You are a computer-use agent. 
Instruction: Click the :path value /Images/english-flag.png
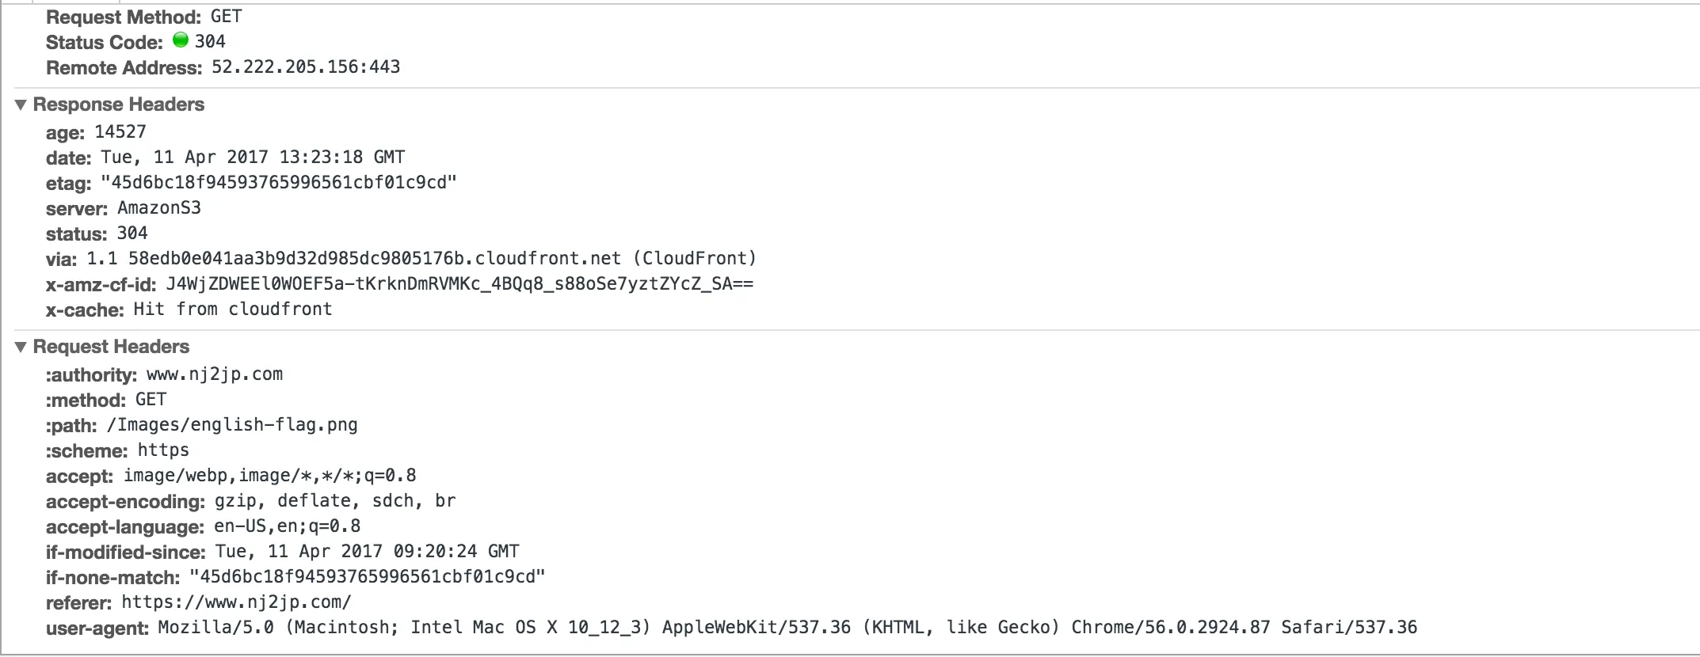pyautogui.click(x=232, y=425)
